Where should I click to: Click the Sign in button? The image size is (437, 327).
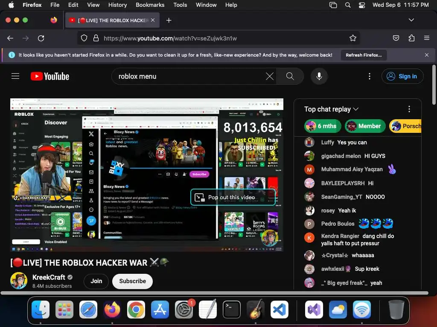coord(402,76)
